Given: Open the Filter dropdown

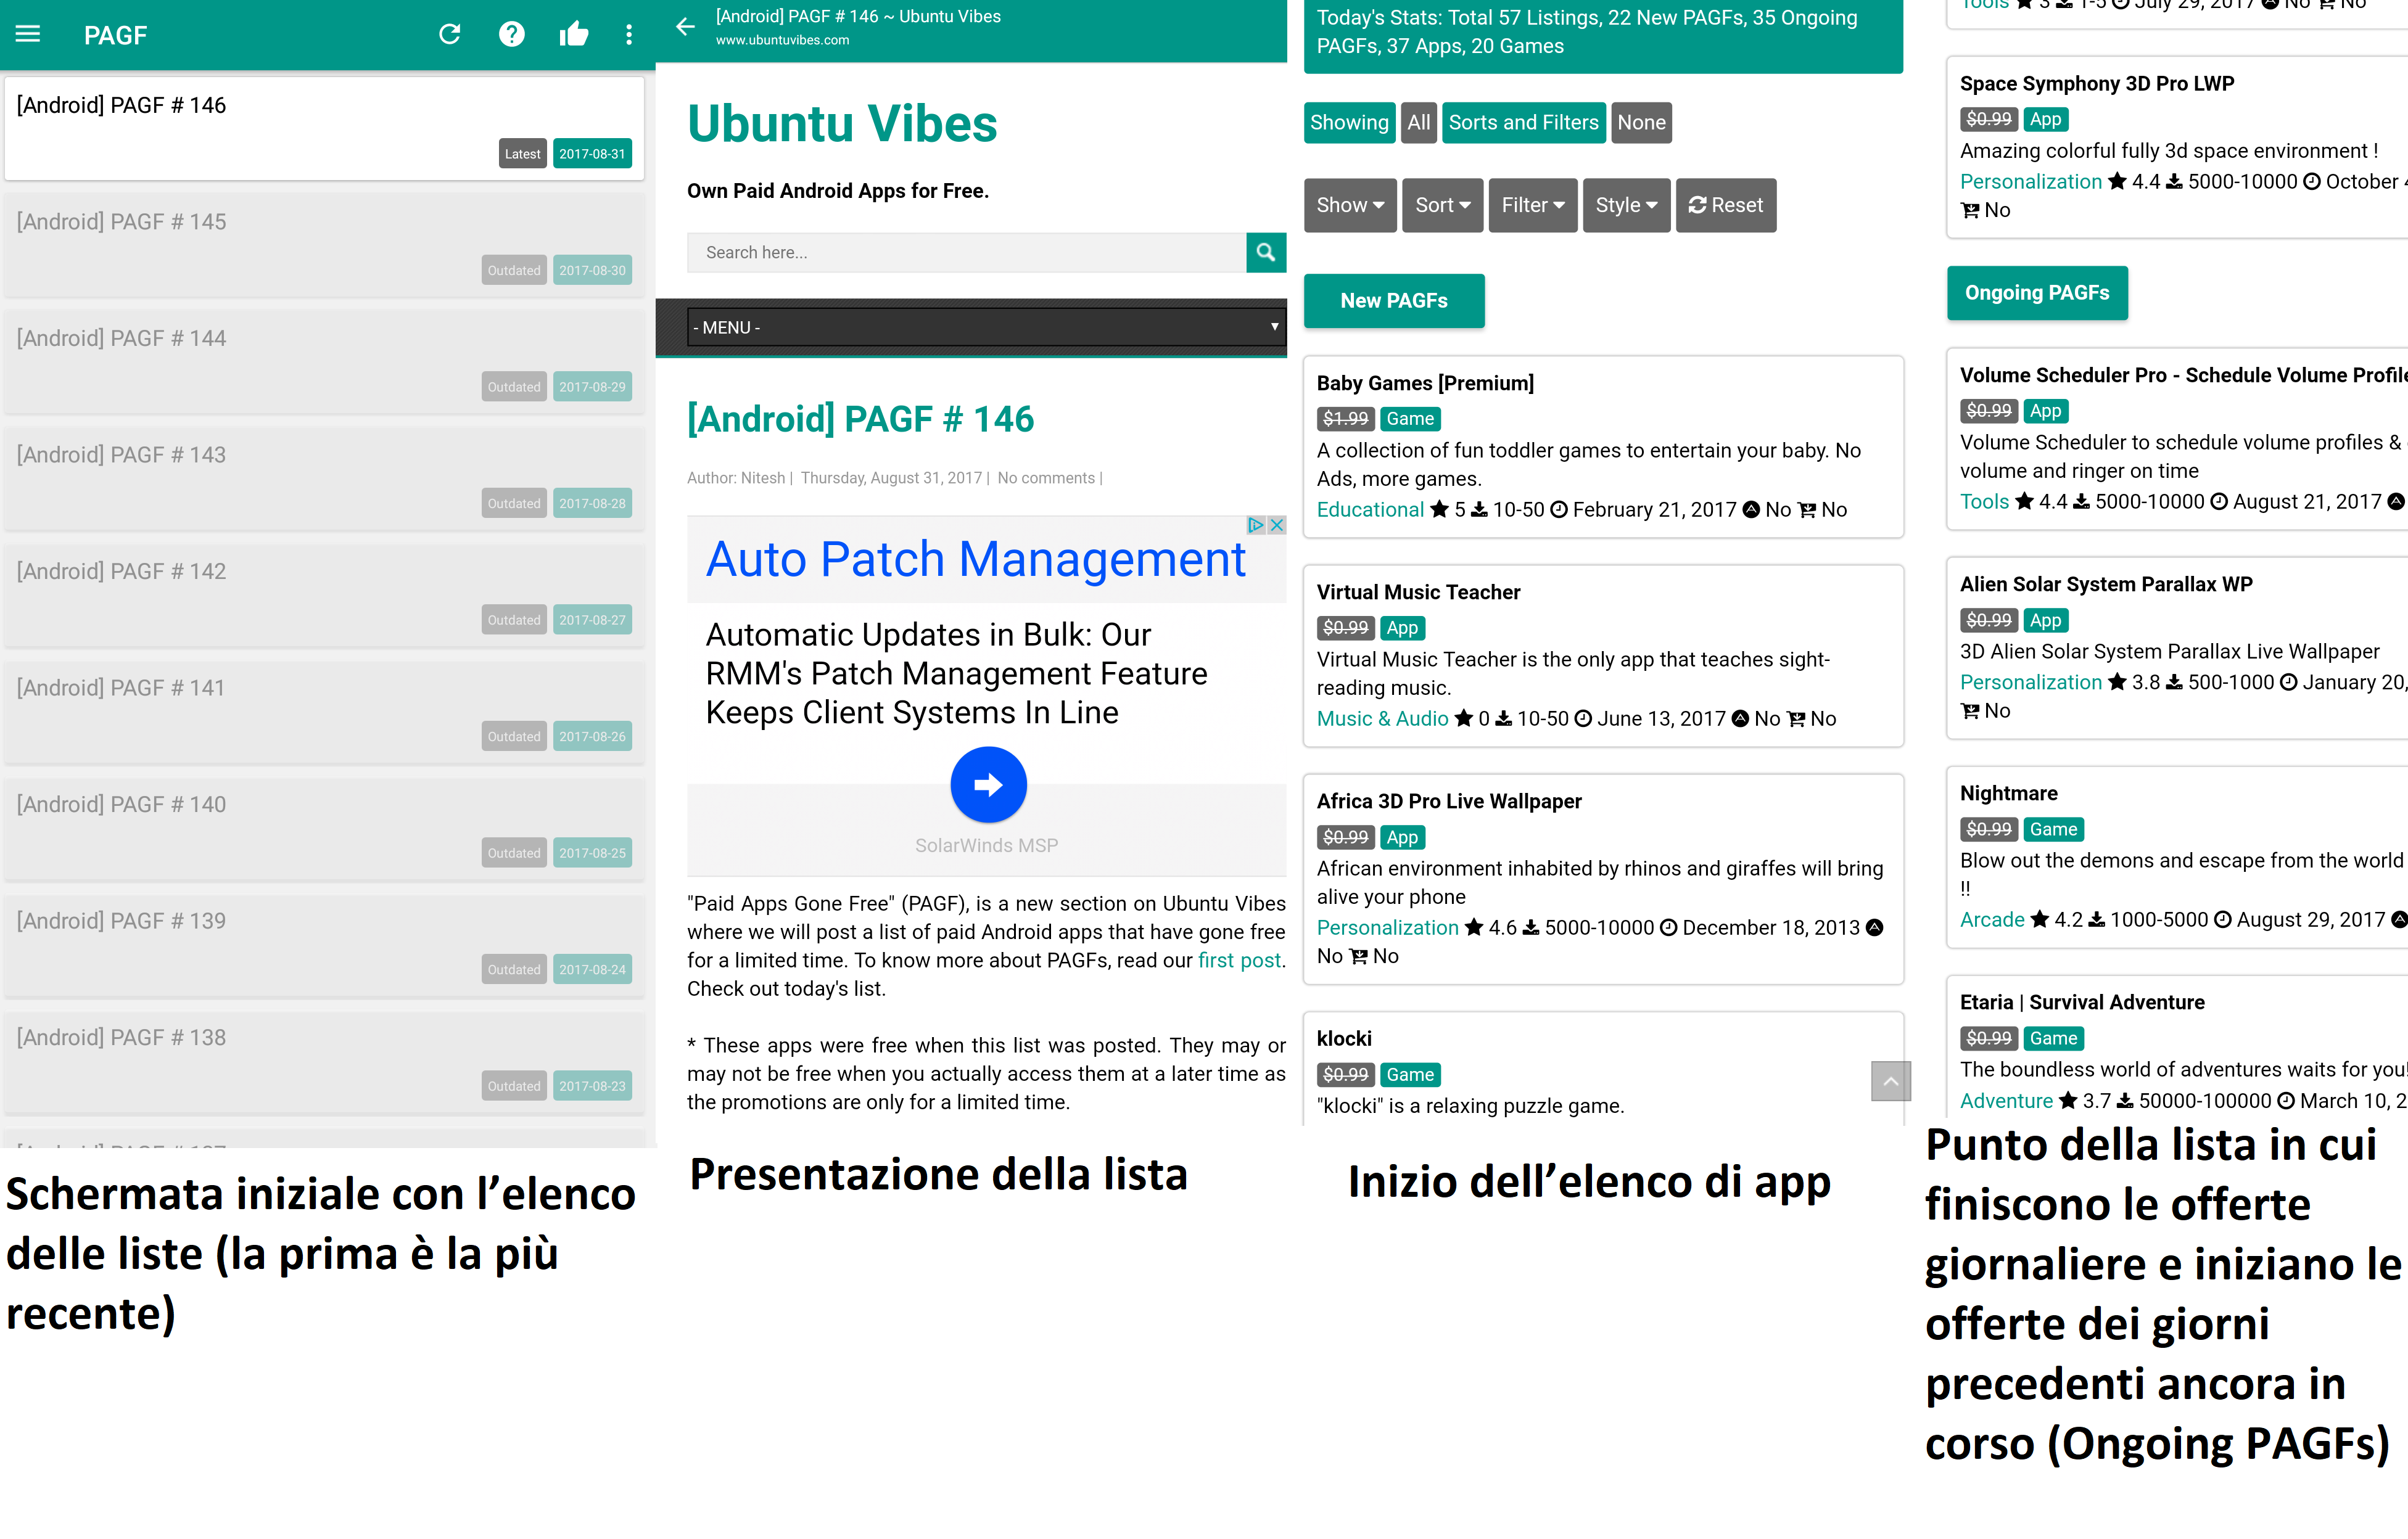Looking at the screenshot, I should pyautogui.click(x=1533, y=205).
